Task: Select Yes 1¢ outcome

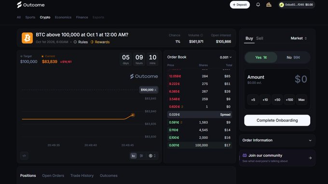Action: point(261,57)
